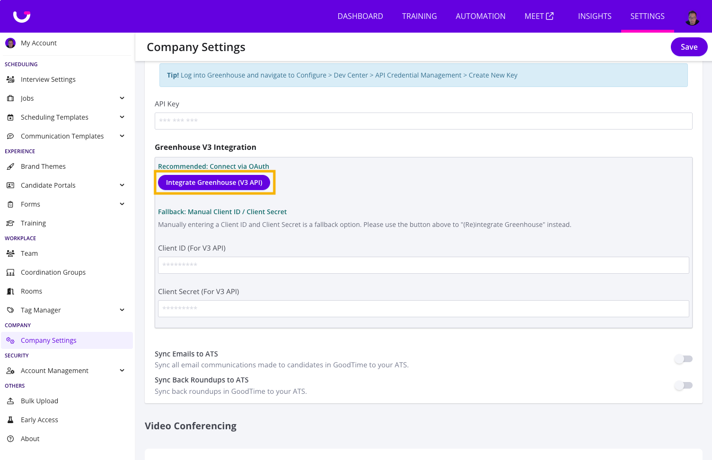The width and height of the screenshot is (712, 460).
Task: Click the Coordination Groups icon
Action: [10, 272]
